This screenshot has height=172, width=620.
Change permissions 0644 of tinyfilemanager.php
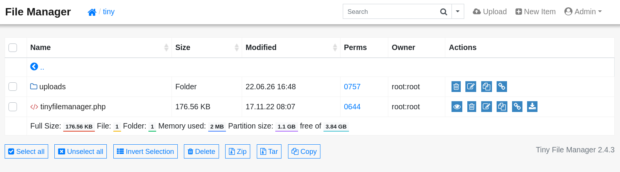[x=352, y=107]
